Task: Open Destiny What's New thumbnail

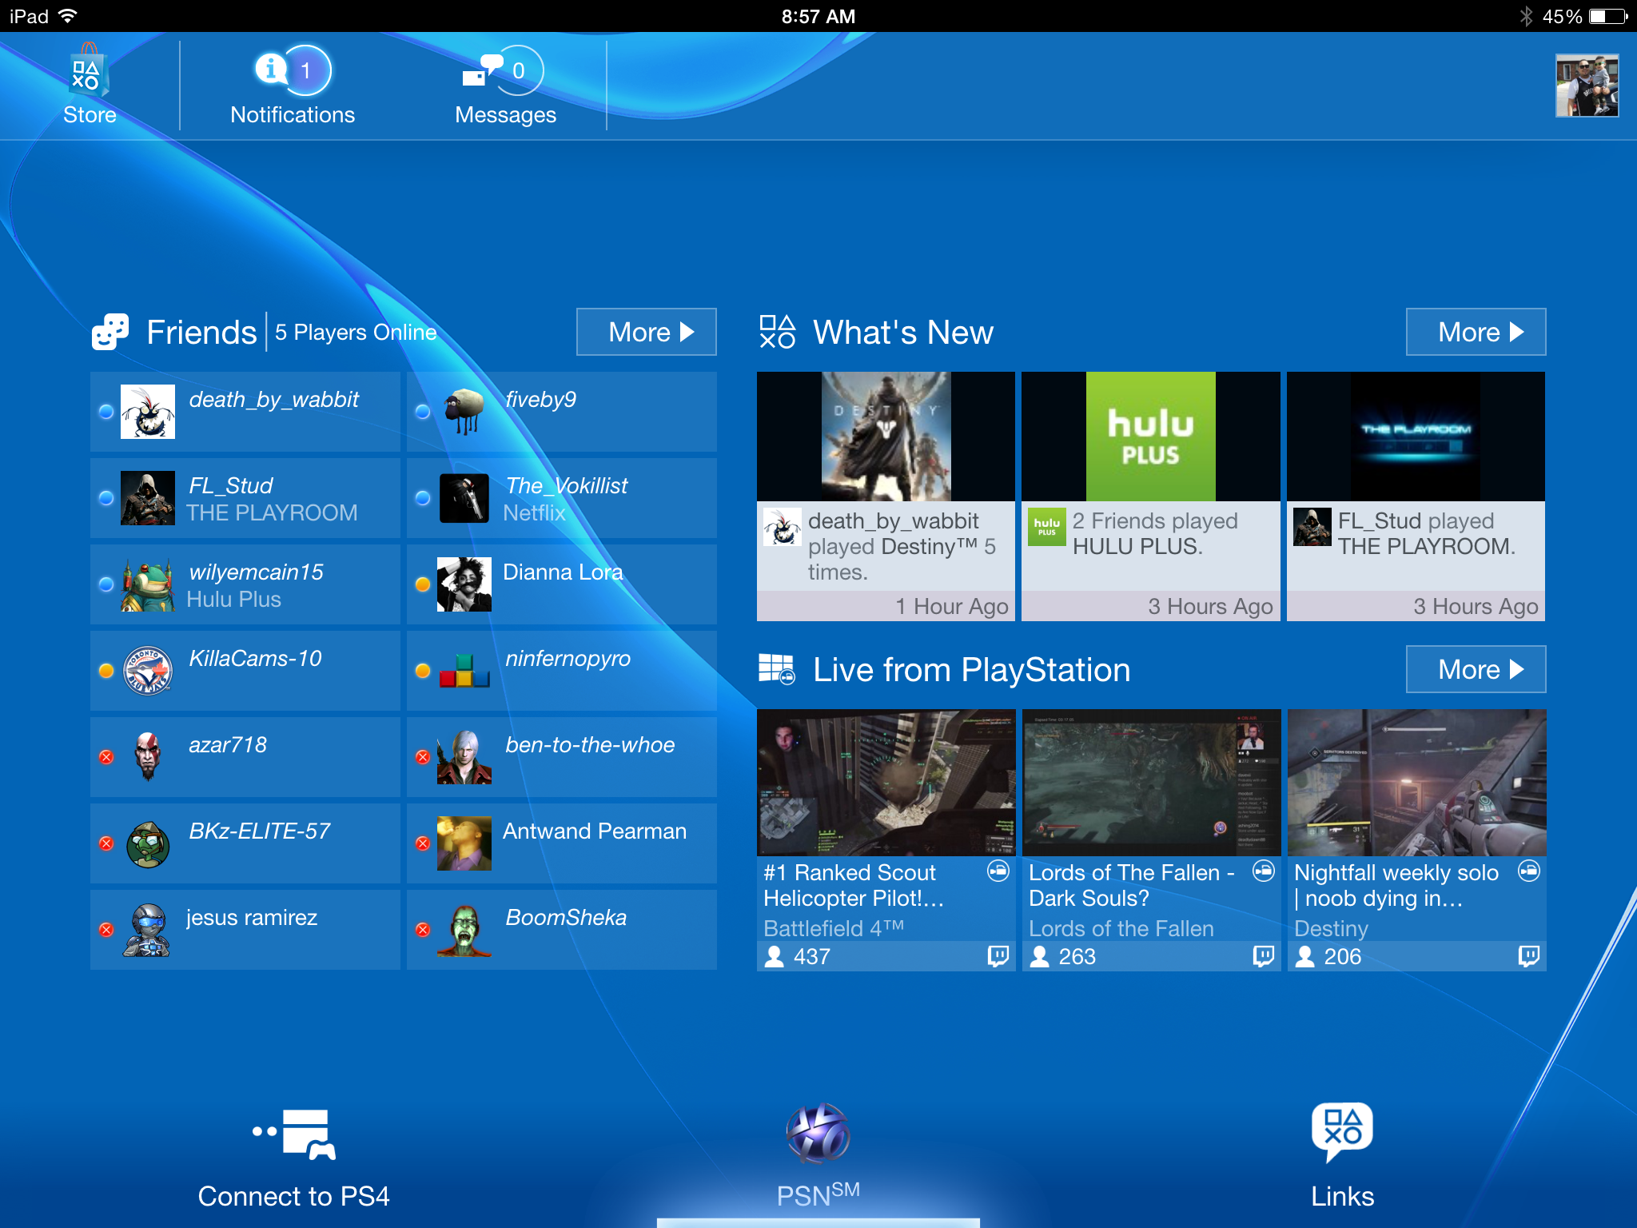Action: point(886,437)
